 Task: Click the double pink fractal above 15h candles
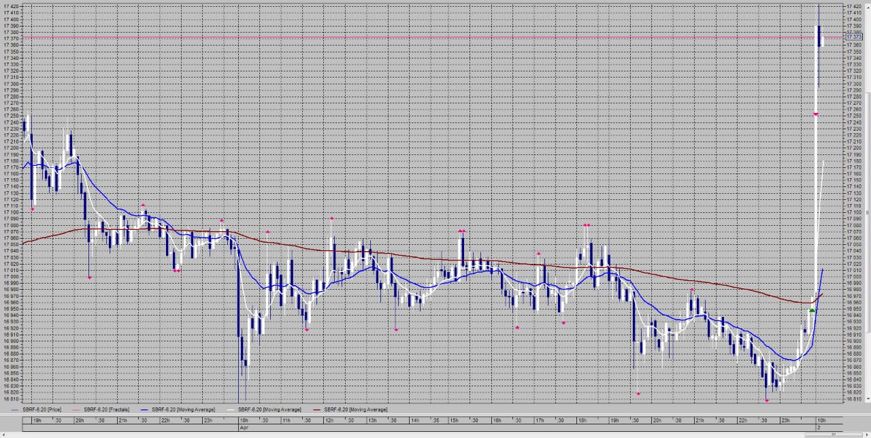(x=461, y=231)
